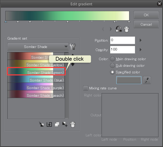This screenshot has height=147, width=163.
Task: Click the Opacity input field
Action: click(x=122, y=50)
